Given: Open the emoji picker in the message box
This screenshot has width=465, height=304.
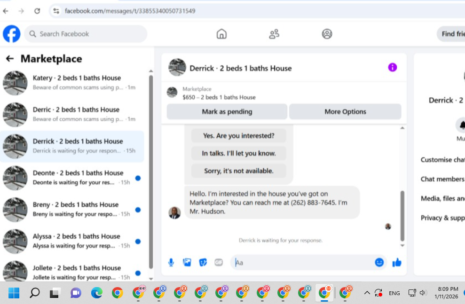Looking at the screenshot, I should [x=379, y=262].
